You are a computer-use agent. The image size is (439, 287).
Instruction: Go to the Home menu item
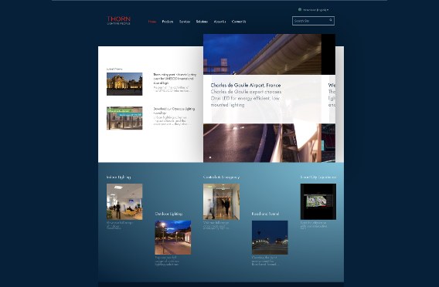pyautogui.click(x=152, y=22)
